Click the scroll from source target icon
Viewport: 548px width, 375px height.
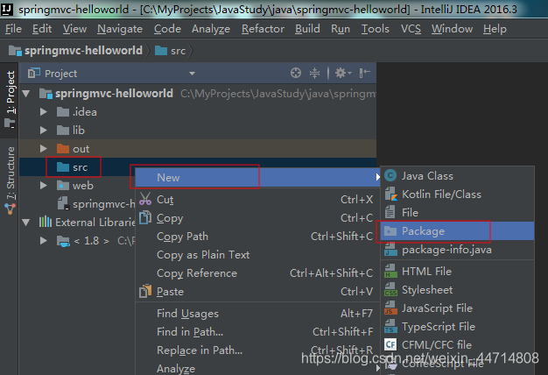click(296, 73)
